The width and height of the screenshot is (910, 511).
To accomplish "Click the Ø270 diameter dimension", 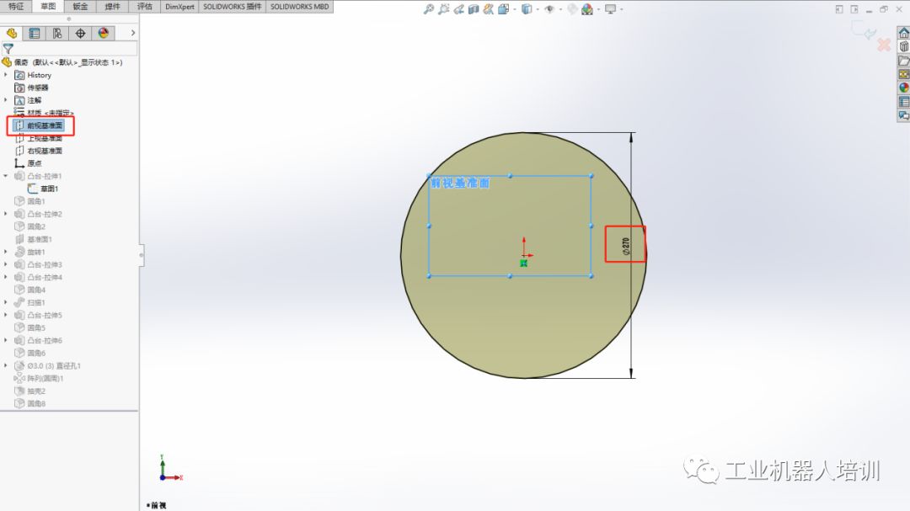I will coord(625,245).
